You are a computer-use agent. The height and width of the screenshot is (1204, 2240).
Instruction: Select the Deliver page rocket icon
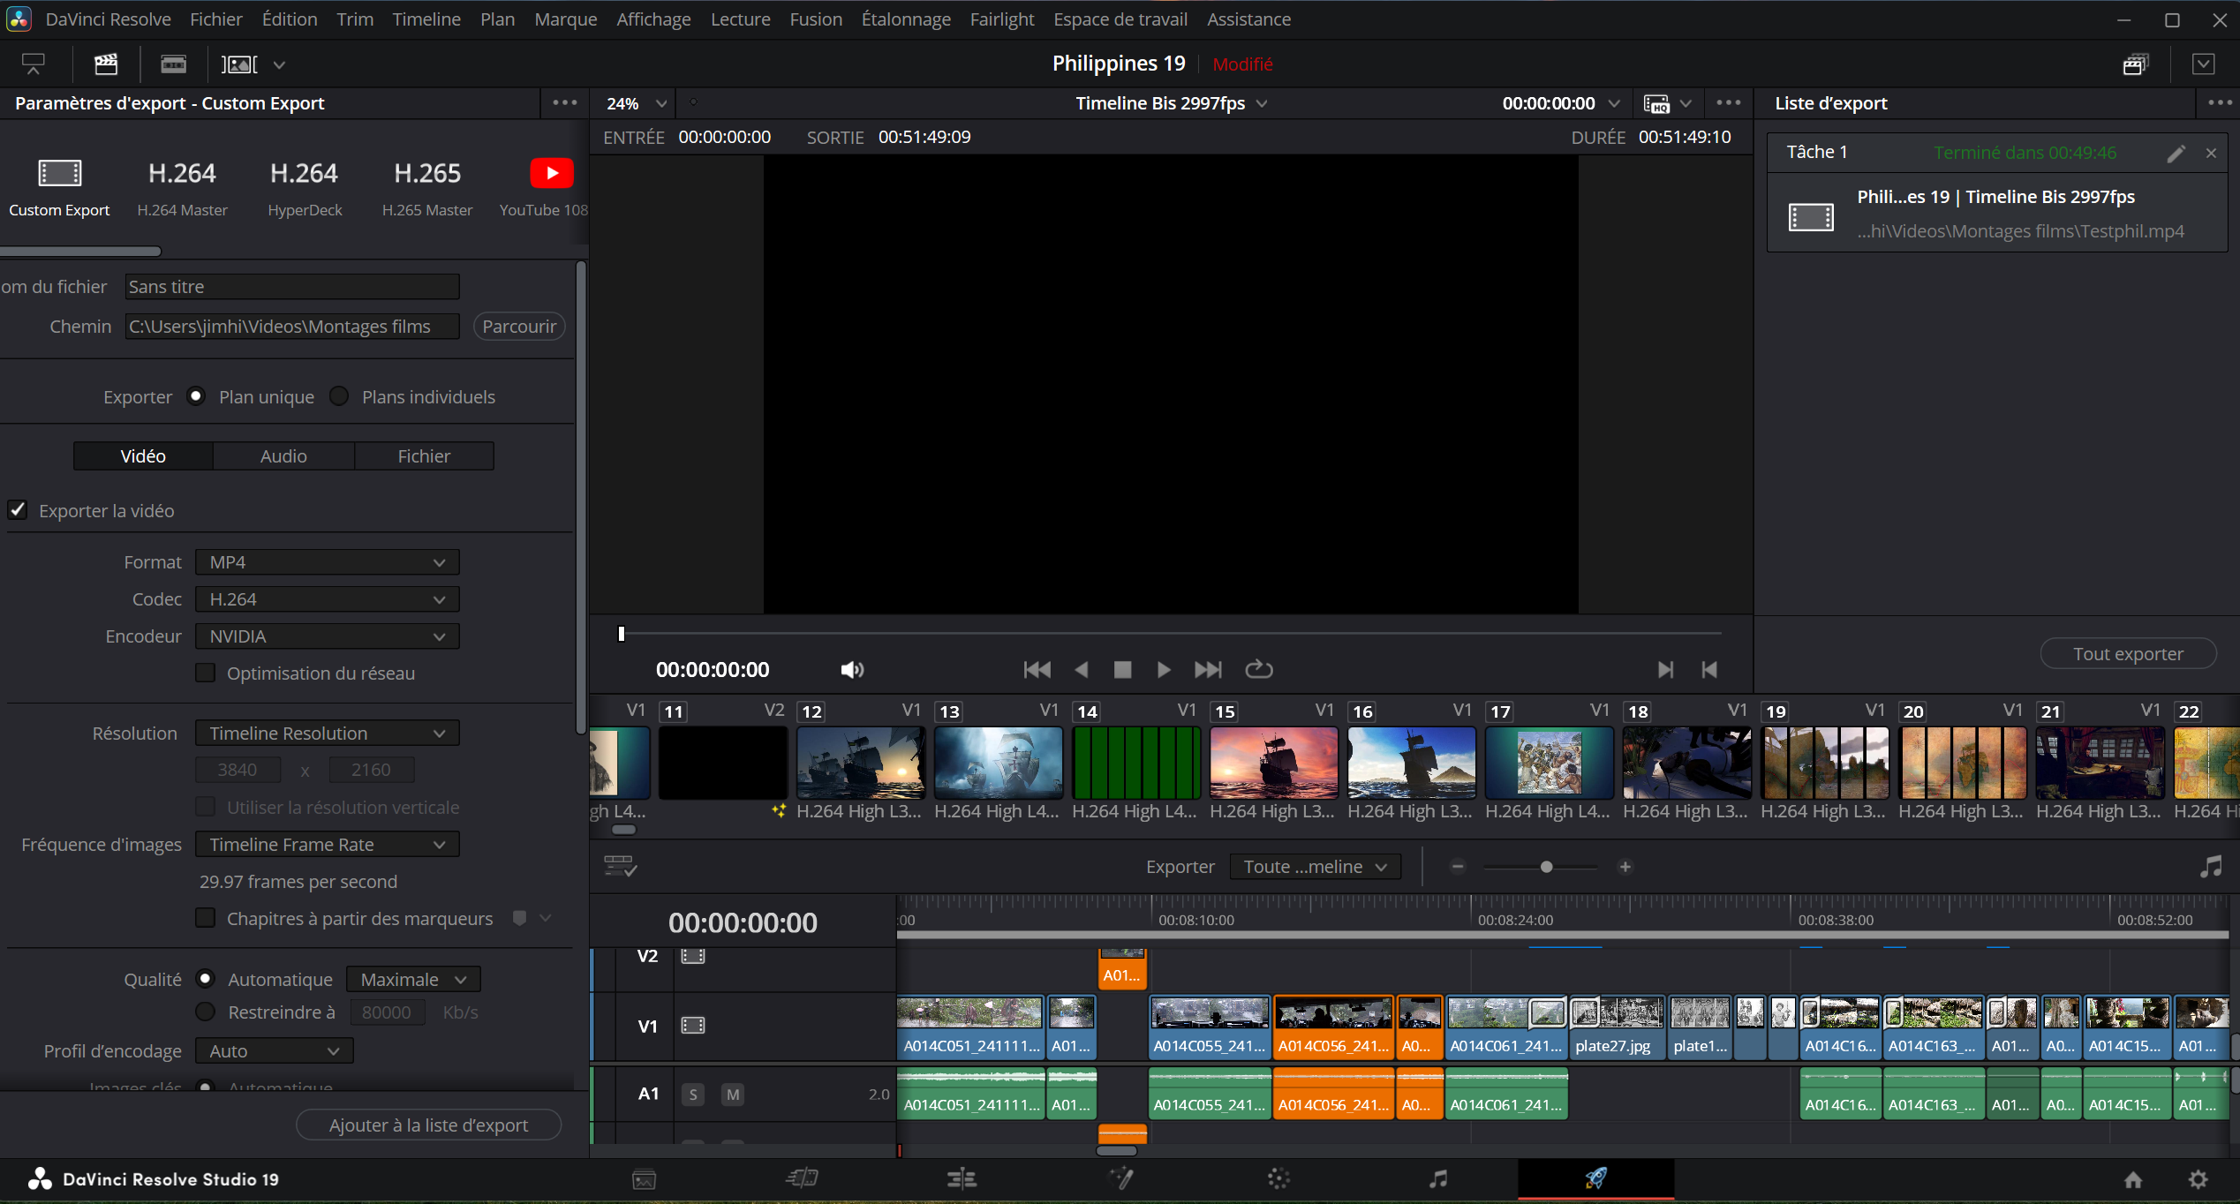pos(1595,1178)
